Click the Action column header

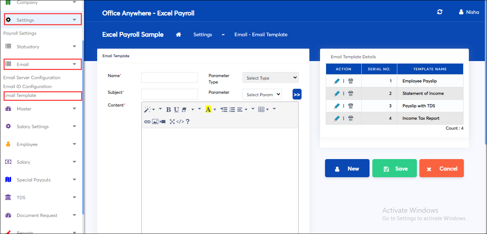pyautogui.click(x=344, y=69)
